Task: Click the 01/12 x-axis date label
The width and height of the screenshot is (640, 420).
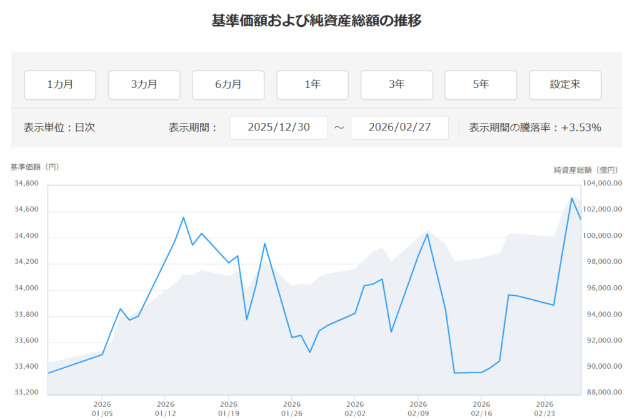Action: click(x=165, y=408)
